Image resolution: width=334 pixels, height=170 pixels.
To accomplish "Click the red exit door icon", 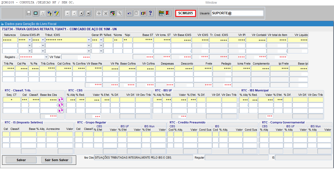I will [x=168, y=13].
